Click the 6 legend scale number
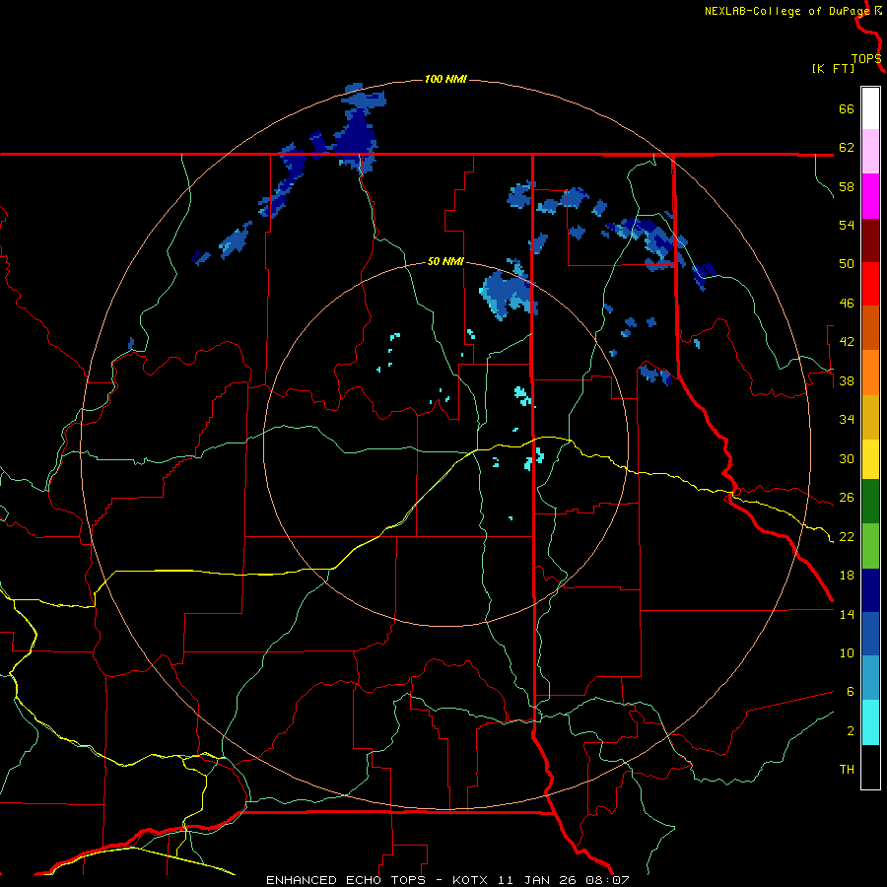Screen dimensions: 887x887 click(851, 692)
